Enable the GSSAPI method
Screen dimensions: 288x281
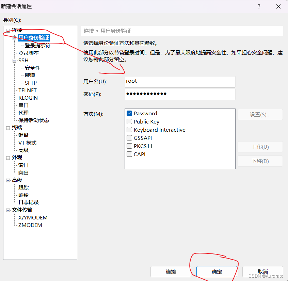tap(129, 138)
